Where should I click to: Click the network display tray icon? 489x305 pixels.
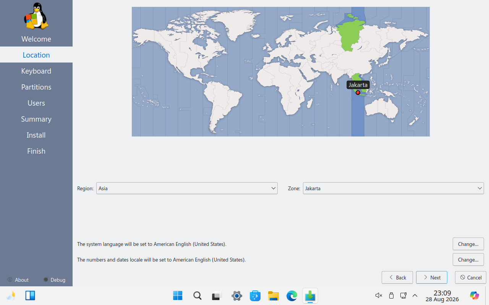pyautogui.click(x=403, y=295)
